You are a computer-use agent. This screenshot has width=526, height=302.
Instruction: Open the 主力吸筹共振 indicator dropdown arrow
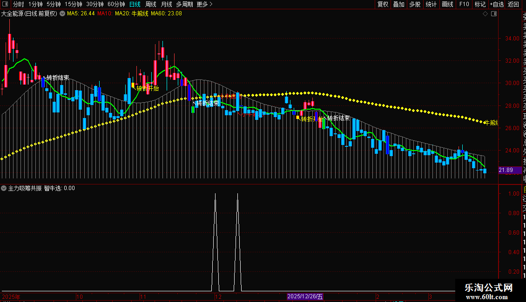[x=4, y=188]
